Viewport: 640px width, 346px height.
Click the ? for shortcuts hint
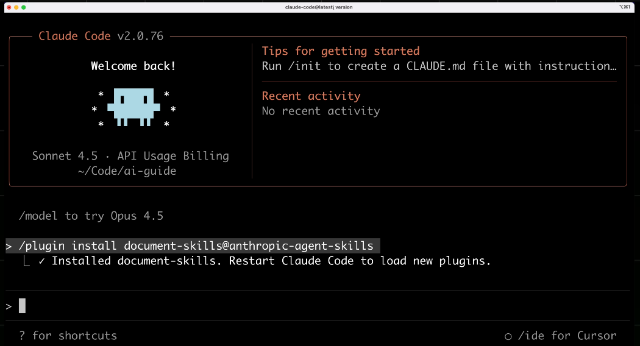[68, 336]
